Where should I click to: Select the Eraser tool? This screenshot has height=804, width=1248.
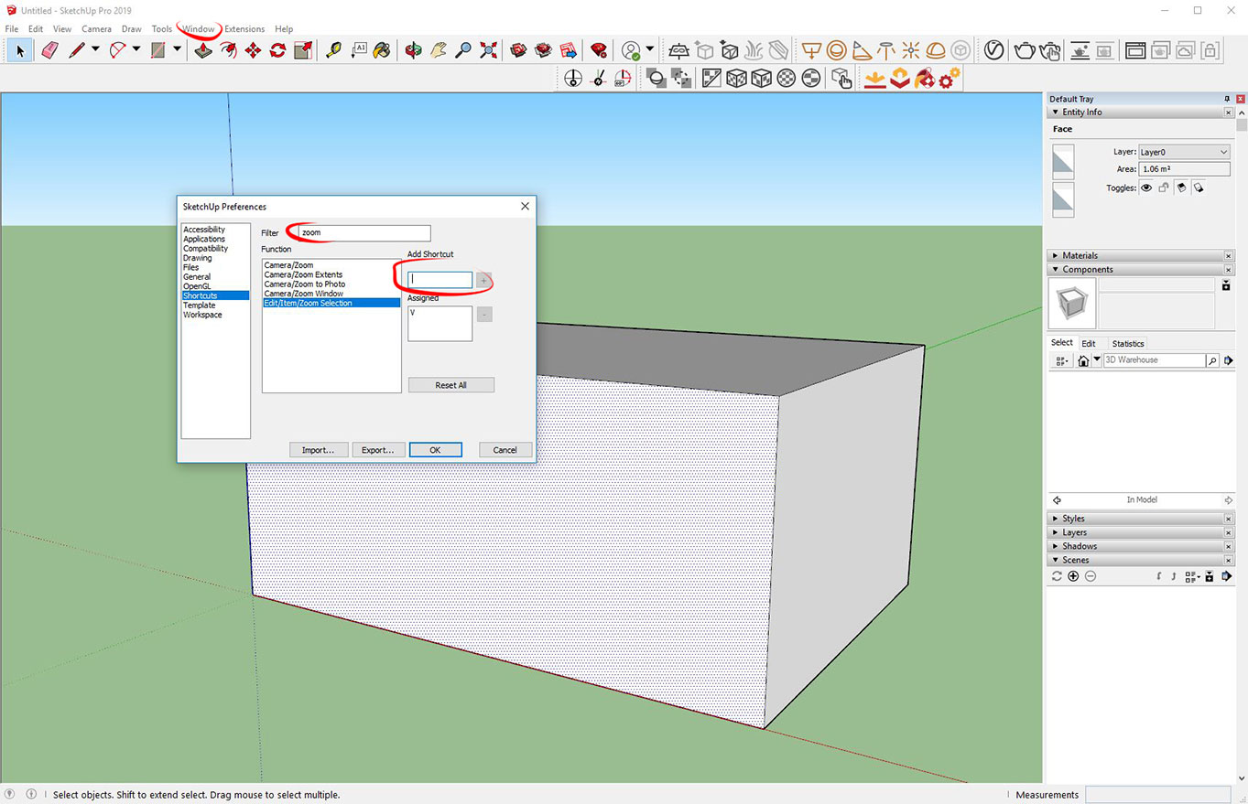(x=49, y=50)
